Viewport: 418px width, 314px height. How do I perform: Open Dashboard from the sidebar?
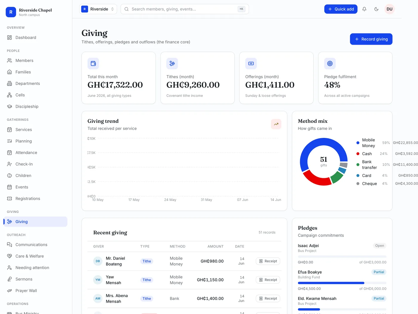click(x=35, y=37)
